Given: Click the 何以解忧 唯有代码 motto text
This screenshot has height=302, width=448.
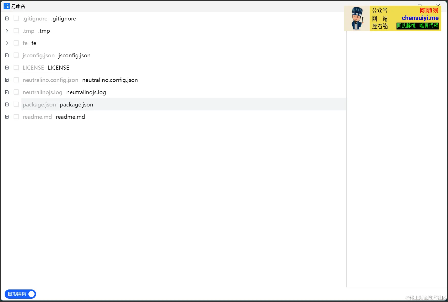Looking at the screenshot, I should pyautogui.click(x=418, y=26).
